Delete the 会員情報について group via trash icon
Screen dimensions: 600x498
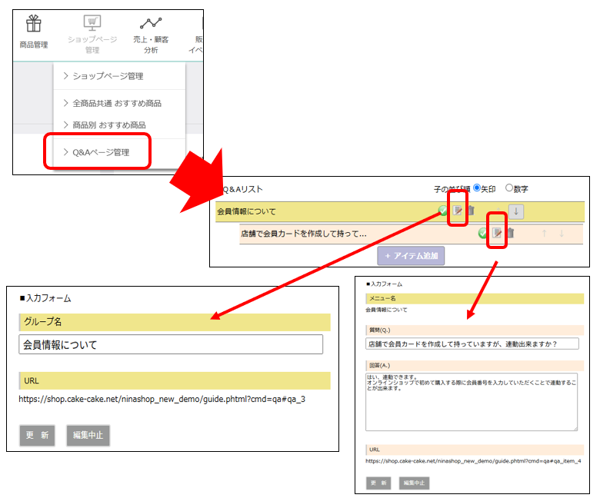point(471,211)
